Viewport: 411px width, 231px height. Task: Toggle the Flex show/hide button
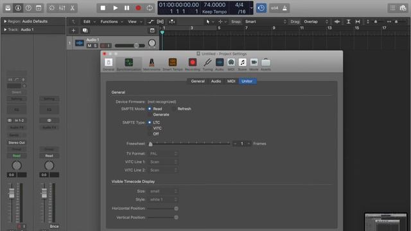click(160, 21)
